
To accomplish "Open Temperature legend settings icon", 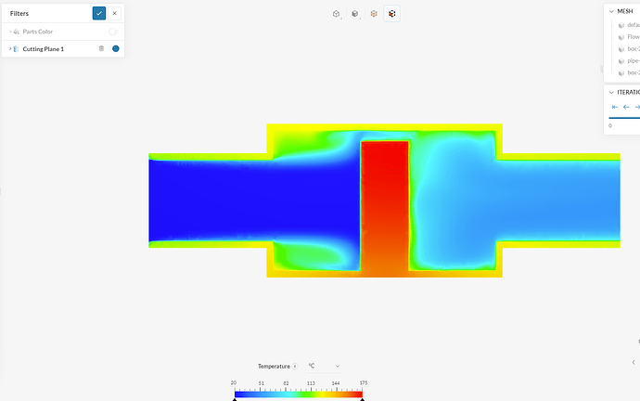I will click(x=295, y=367).
